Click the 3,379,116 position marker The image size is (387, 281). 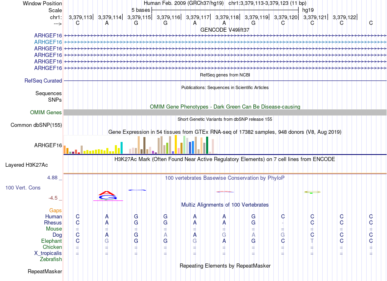coord(169,17)
